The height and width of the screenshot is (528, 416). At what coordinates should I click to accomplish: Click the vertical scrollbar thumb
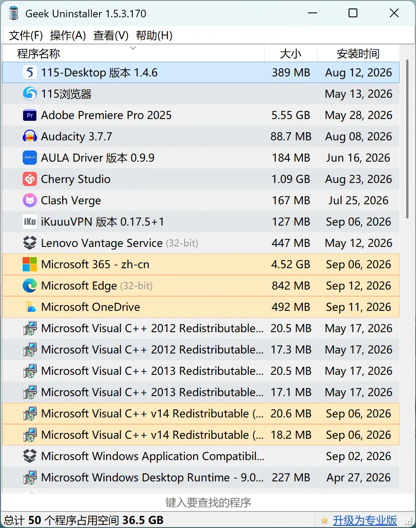coord(407,139)
